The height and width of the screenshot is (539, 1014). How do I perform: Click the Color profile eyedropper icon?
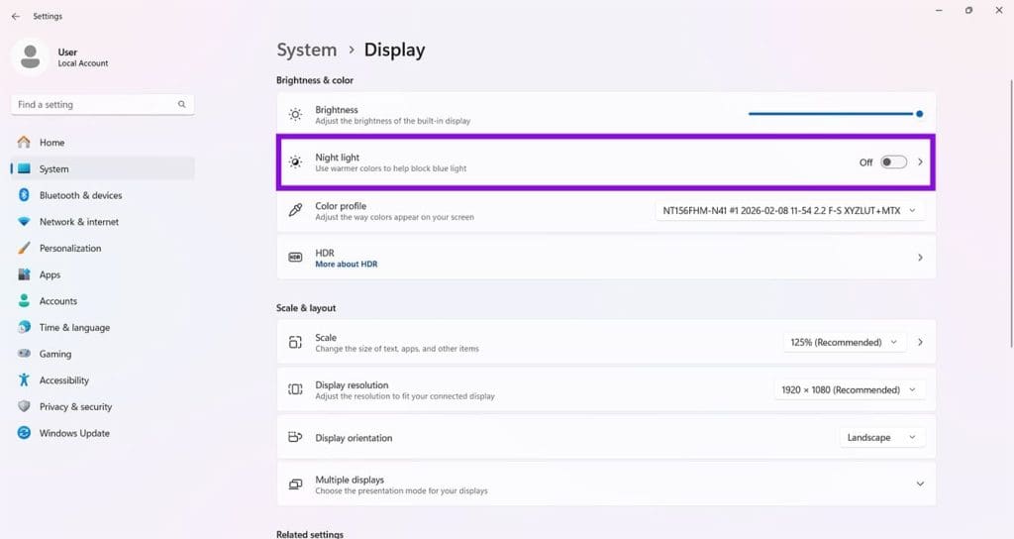point(295,210)
